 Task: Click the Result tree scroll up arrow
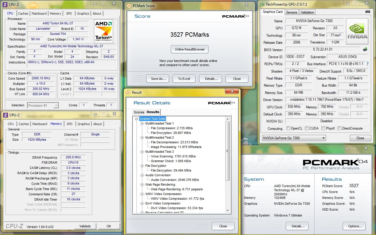(x=227, y=119)
